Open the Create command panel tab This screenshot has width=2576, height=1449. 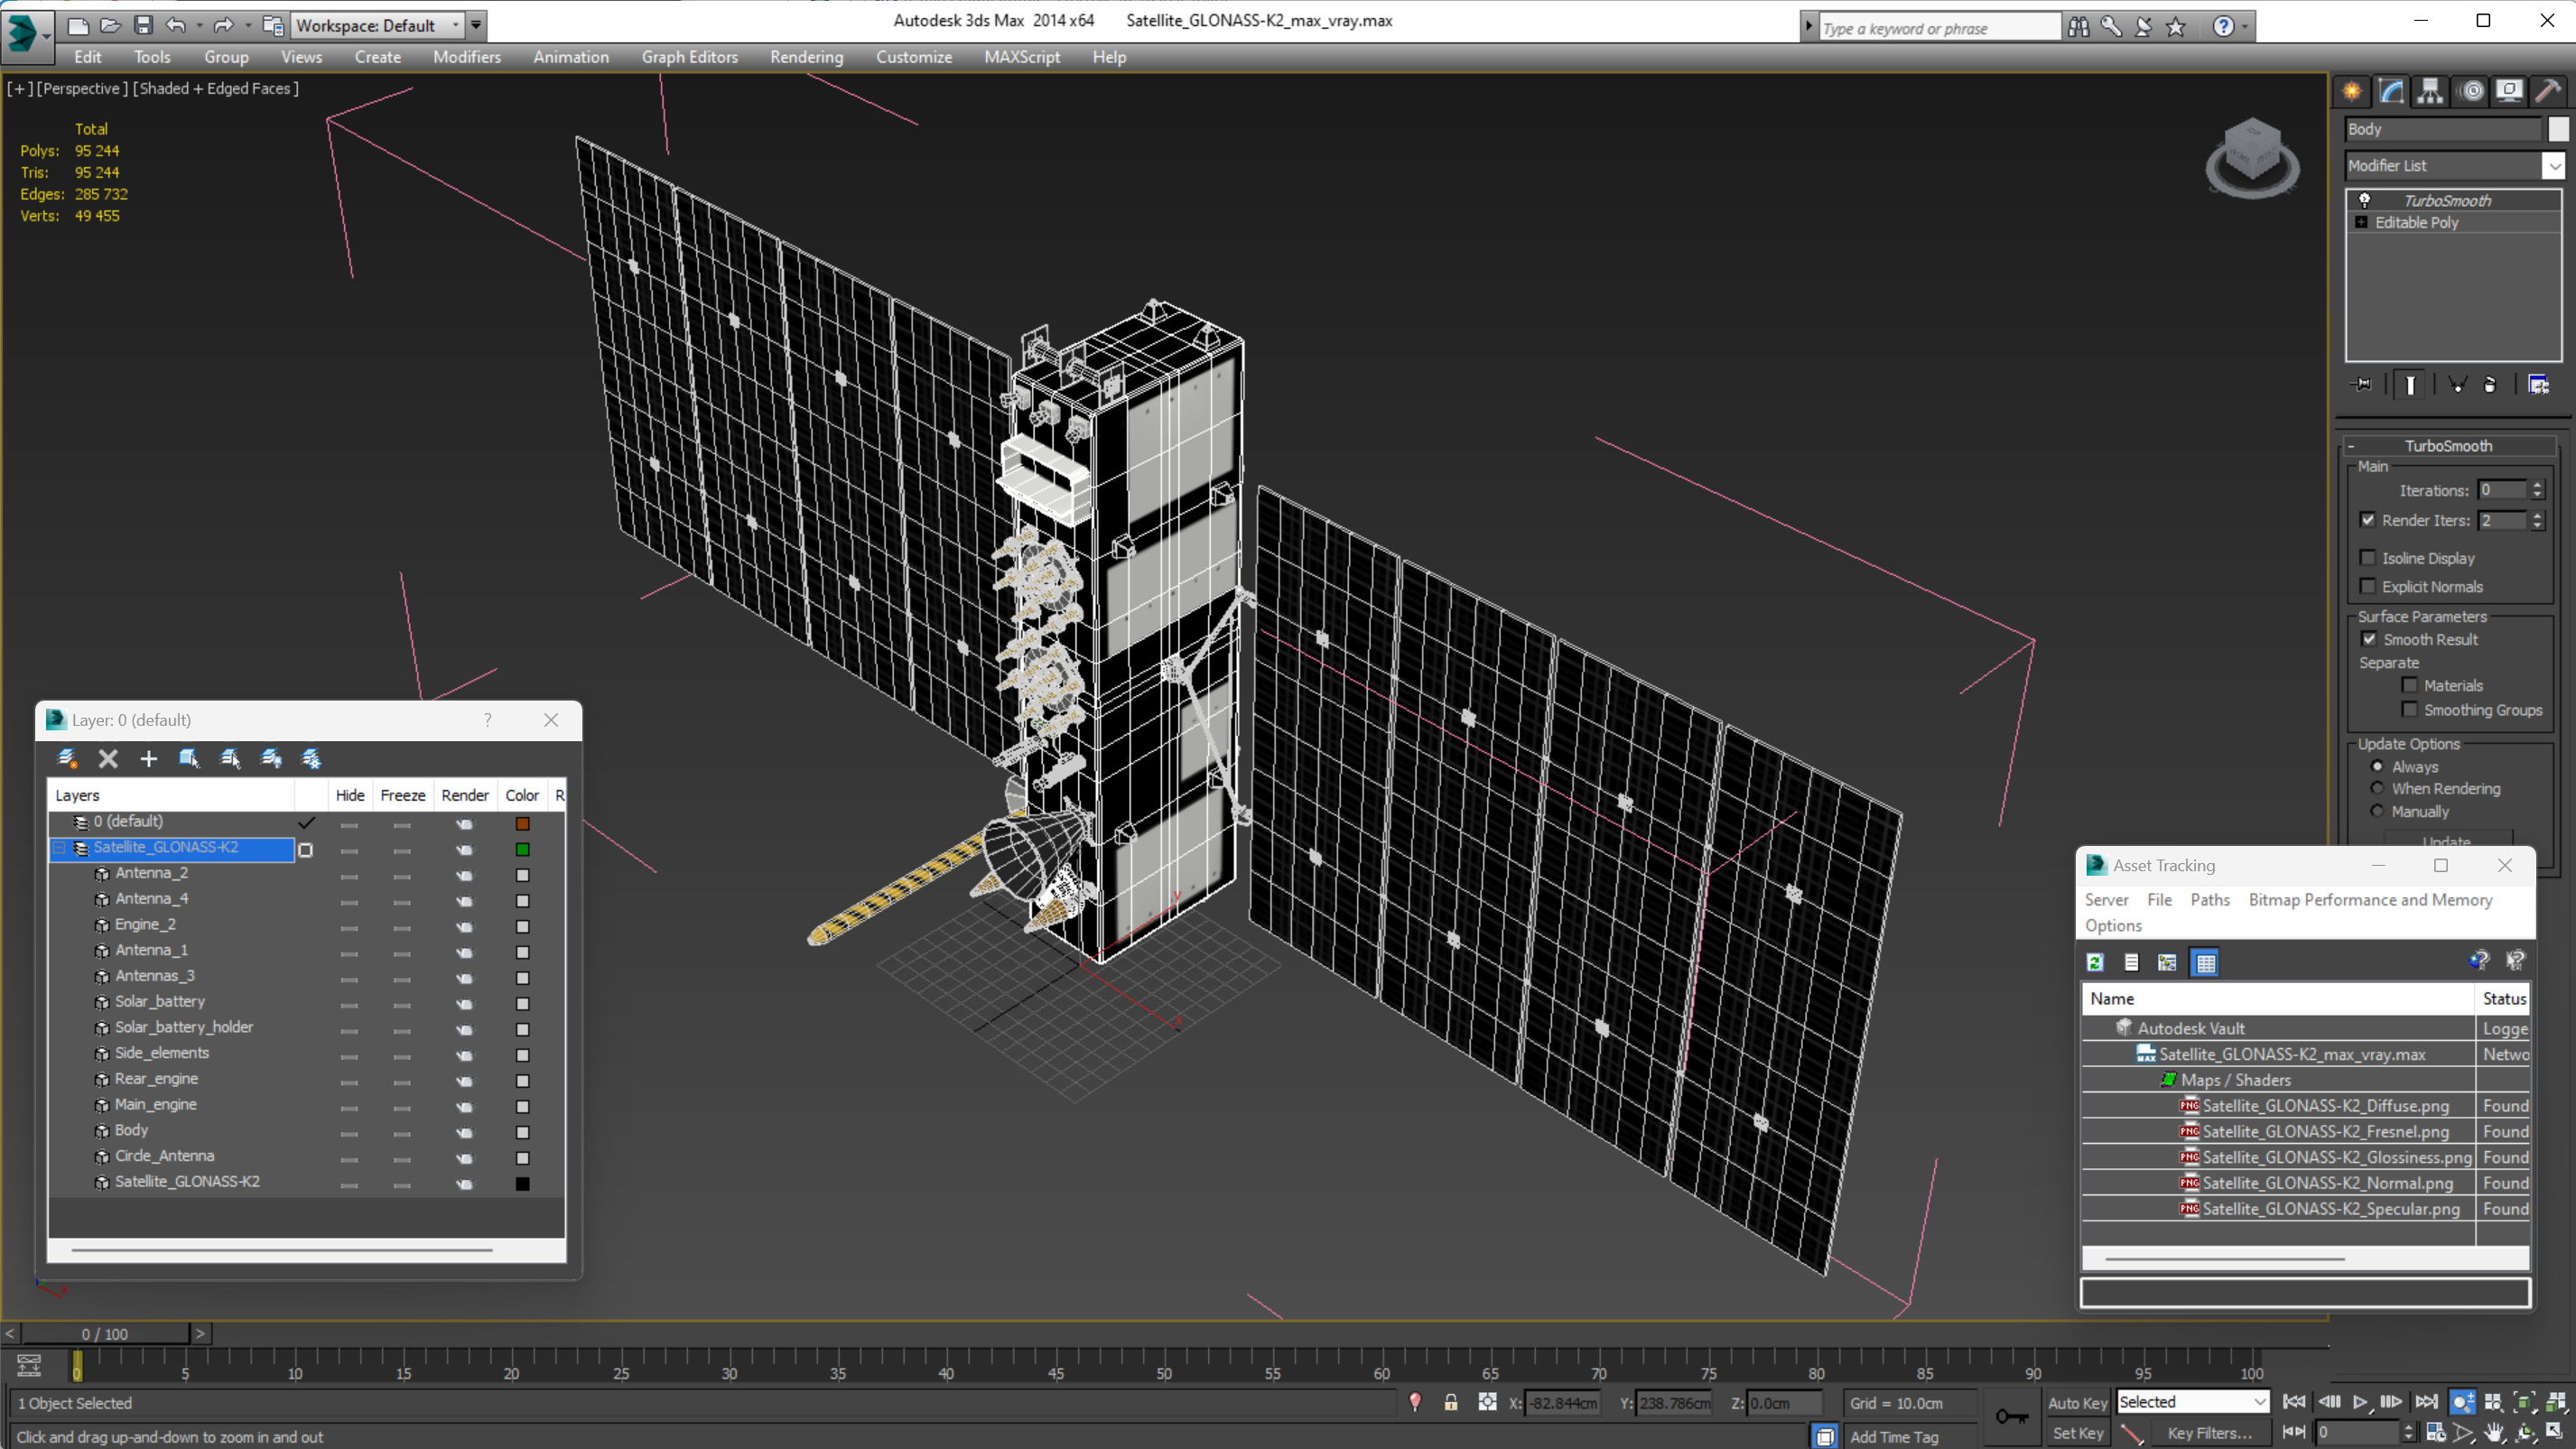point(2352,92)
